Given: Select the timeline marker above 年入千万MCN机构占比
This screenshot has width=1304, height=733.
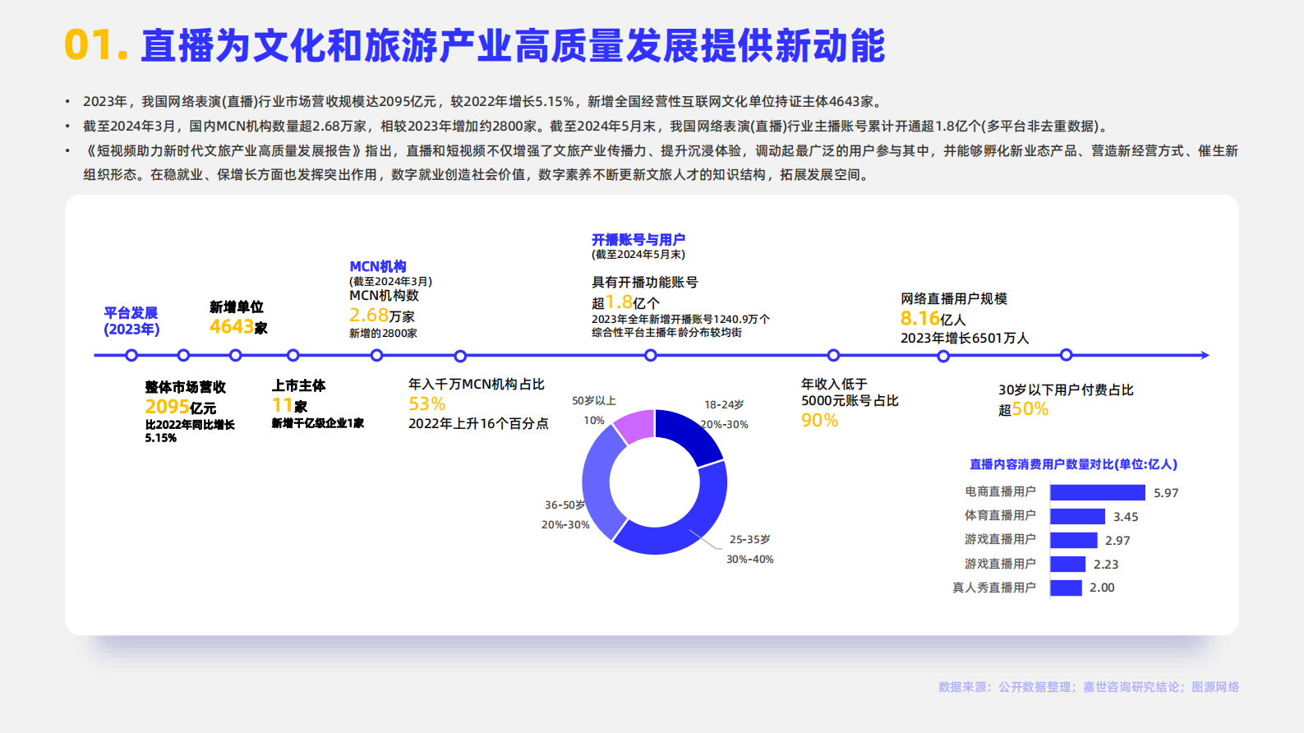Looking at the screenshot, I should pyautogui.click(x=460, y=356).
